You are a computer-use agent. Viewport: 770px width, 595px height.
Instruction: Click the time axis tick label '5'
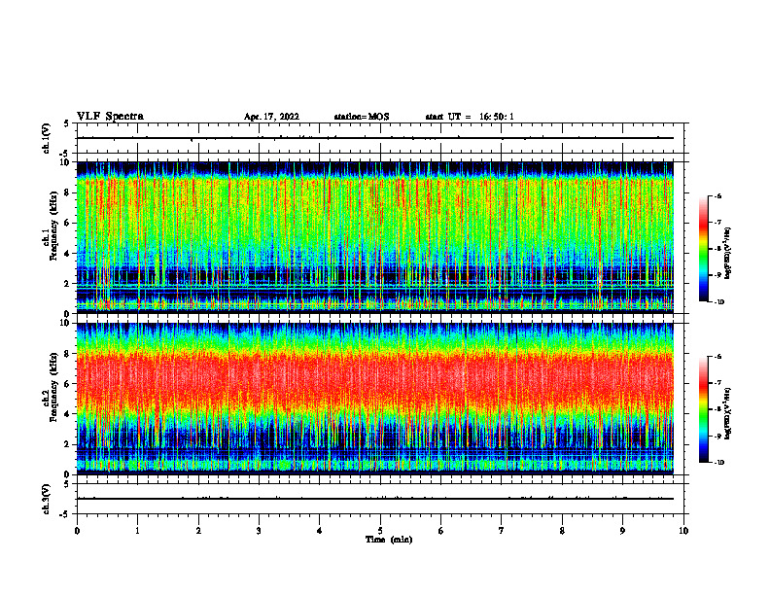[380, 531]
